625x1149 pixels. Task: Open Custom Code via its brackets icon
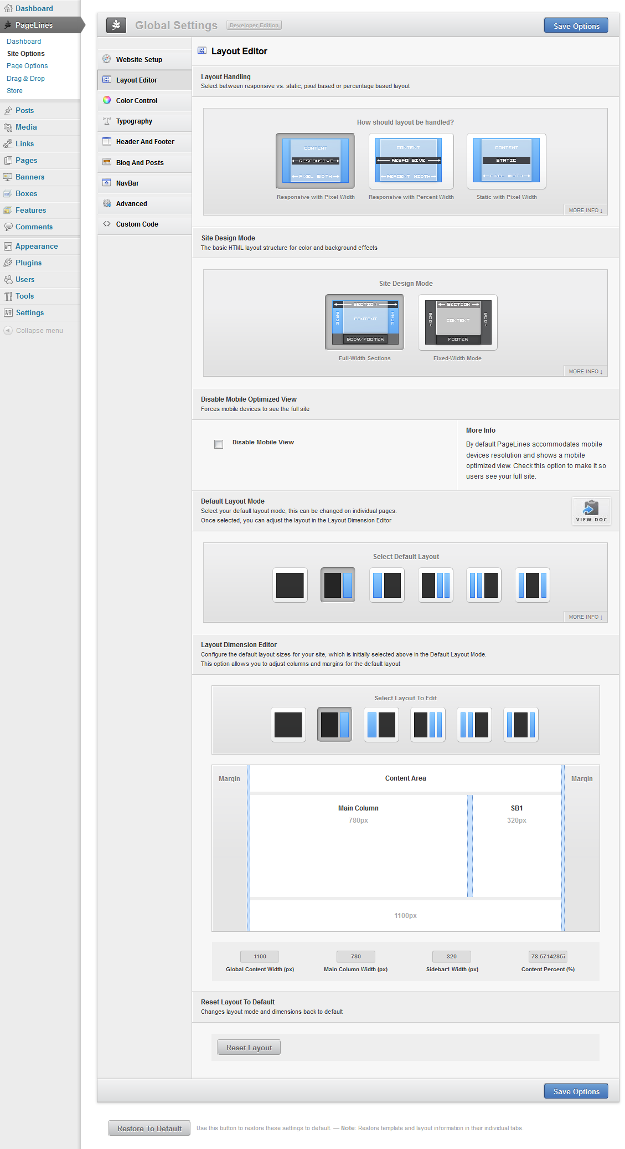coord(107,224)
